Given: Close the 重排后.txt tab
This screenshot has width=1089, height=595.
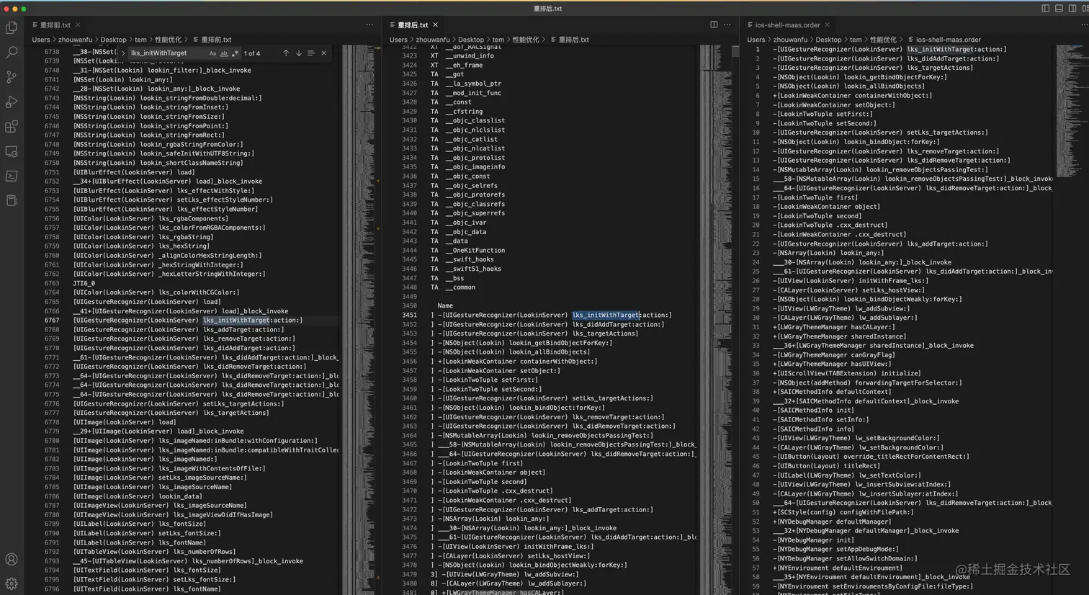Looking at the screenshot, I should [x=435, y=25].
